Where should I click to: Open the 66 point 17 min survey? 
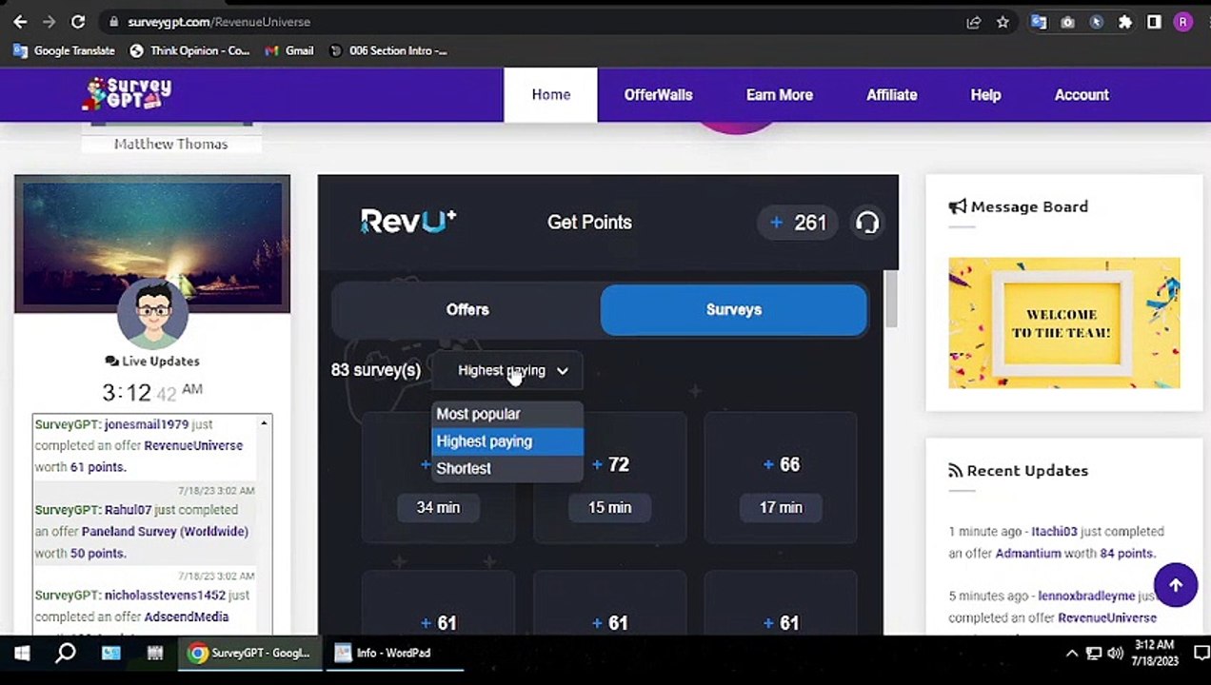(x=781, y=478)
